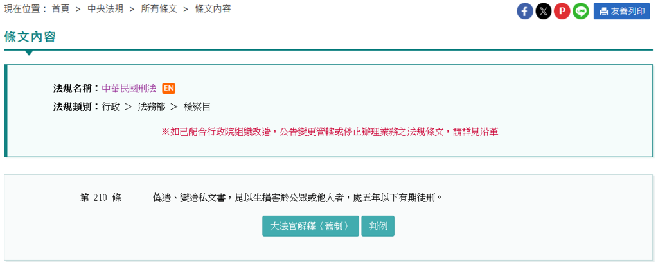
Task: Click the article text starting with 偽造、變造私文書
Action: point(298,198)
